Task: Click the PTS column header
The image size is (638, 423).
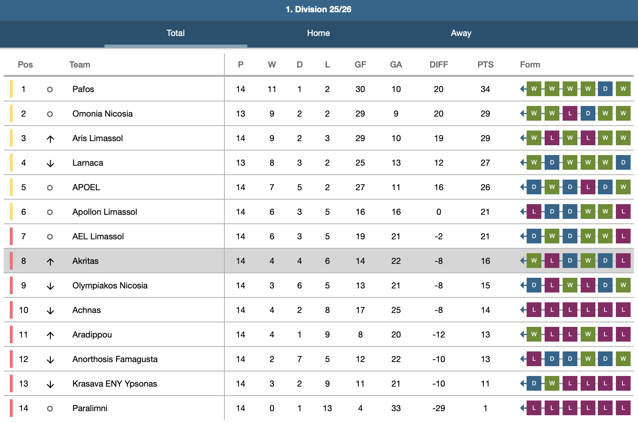Action: (x=485, y=65)
